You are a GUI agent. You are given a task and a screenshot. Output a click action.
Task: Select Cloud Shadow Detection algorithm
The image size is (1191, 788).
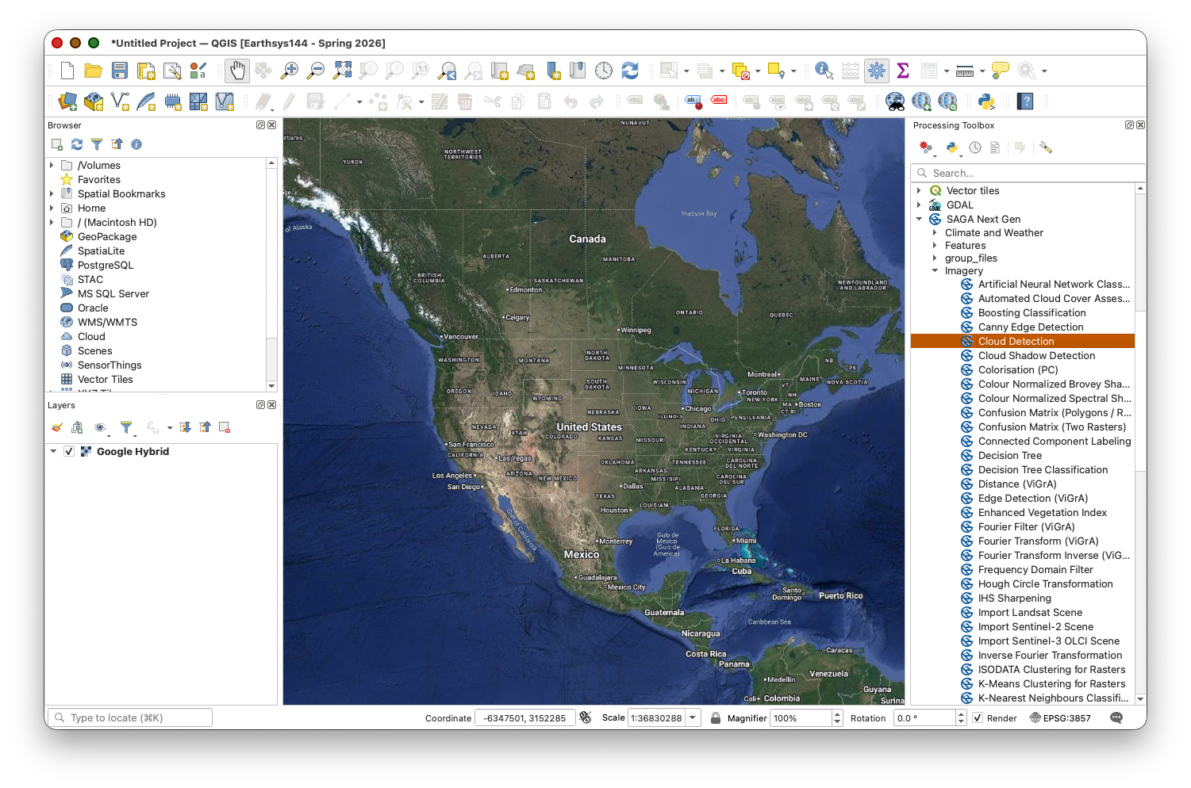click(x=1036, y=356)
